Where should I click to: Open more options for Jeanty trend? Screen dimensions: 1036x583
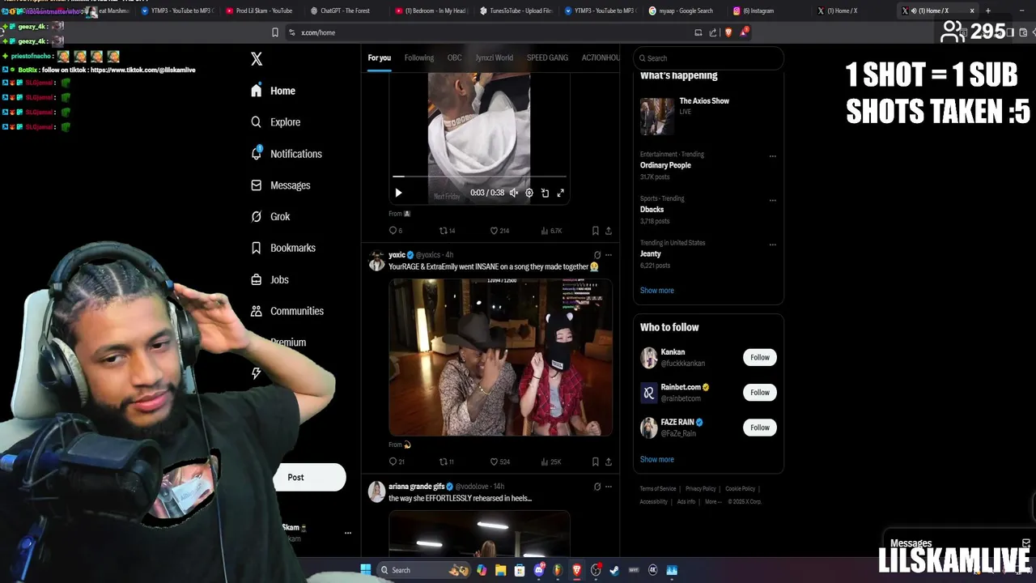point(772,245)
